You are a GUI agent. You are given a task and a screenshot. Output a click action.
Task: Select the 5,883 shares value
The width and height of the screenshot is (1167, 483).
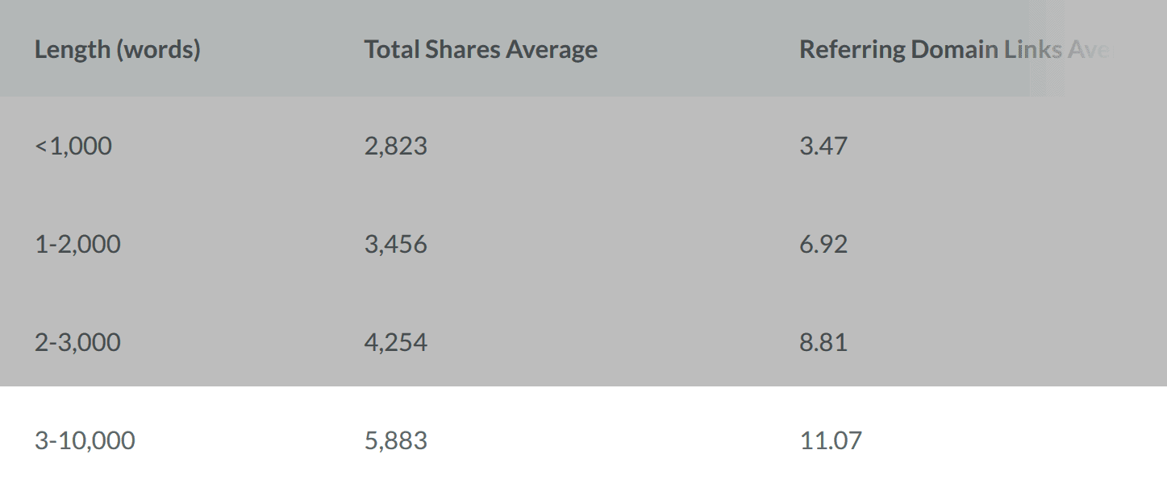click(395, 441)
